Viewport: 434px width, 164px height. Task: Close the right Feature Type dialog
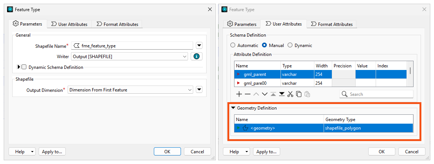click(424, 9)
